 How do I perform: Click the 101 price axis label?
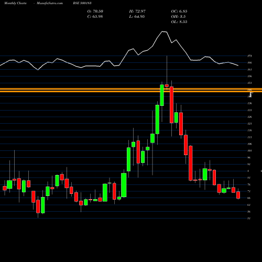pos(249,151)
